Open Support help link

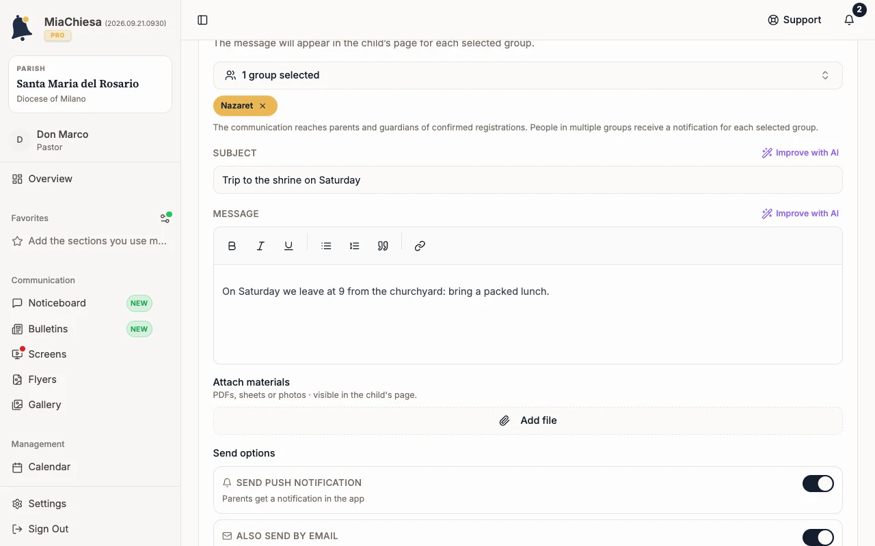(794, 20)
